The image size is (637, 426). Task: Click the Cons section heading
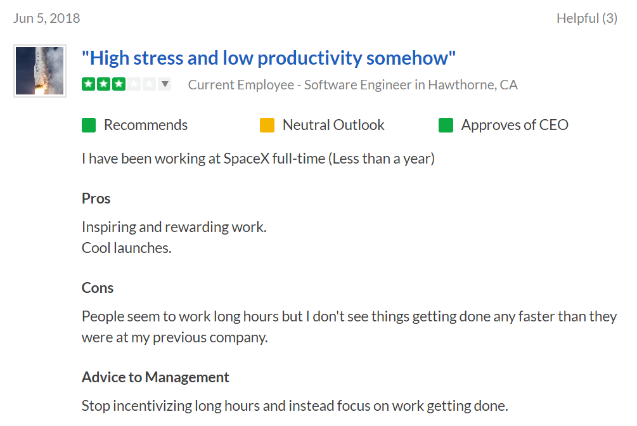coord(98,288)
